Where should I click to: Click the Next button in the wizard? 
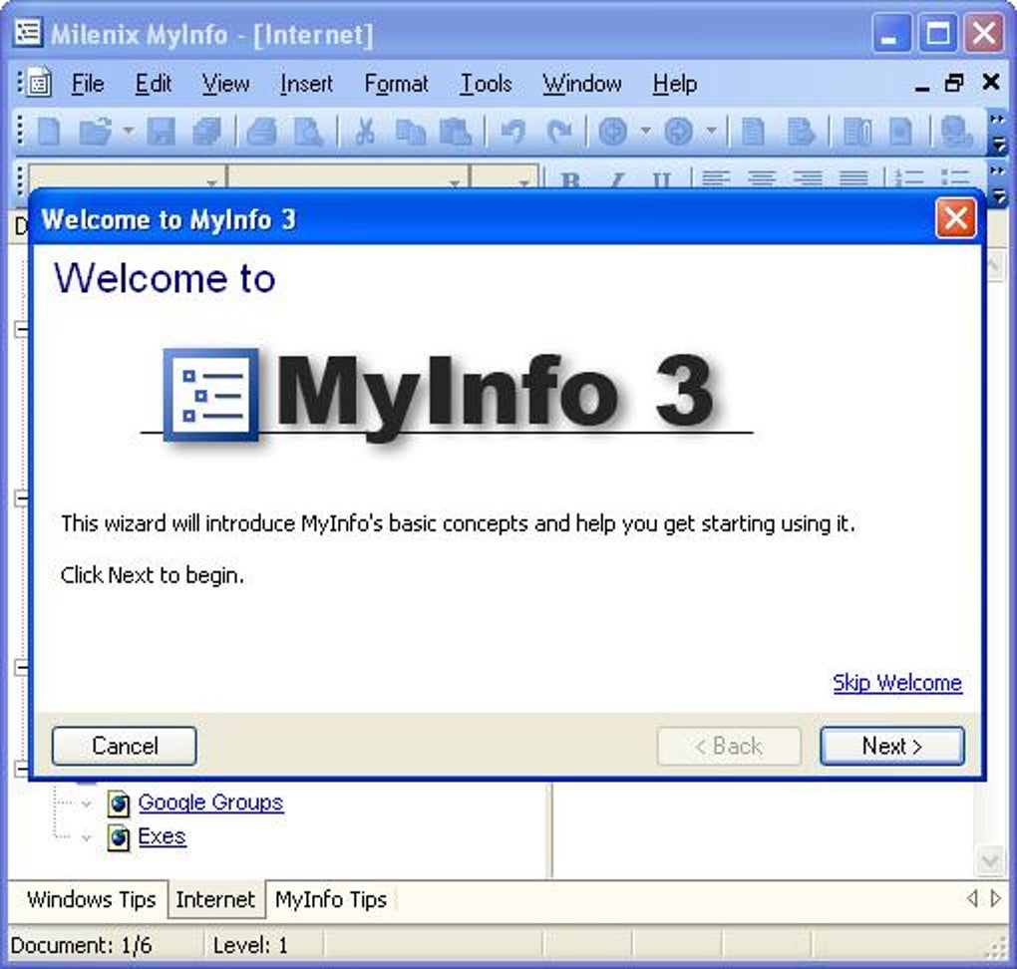point(890,746)
